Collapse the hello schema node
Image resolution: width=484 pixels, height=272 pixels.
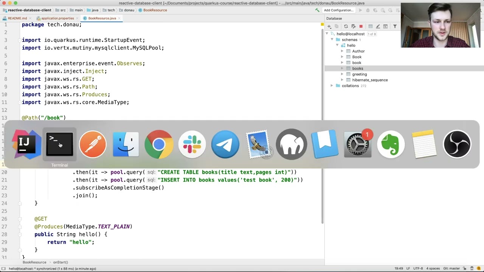click(337, 45)
